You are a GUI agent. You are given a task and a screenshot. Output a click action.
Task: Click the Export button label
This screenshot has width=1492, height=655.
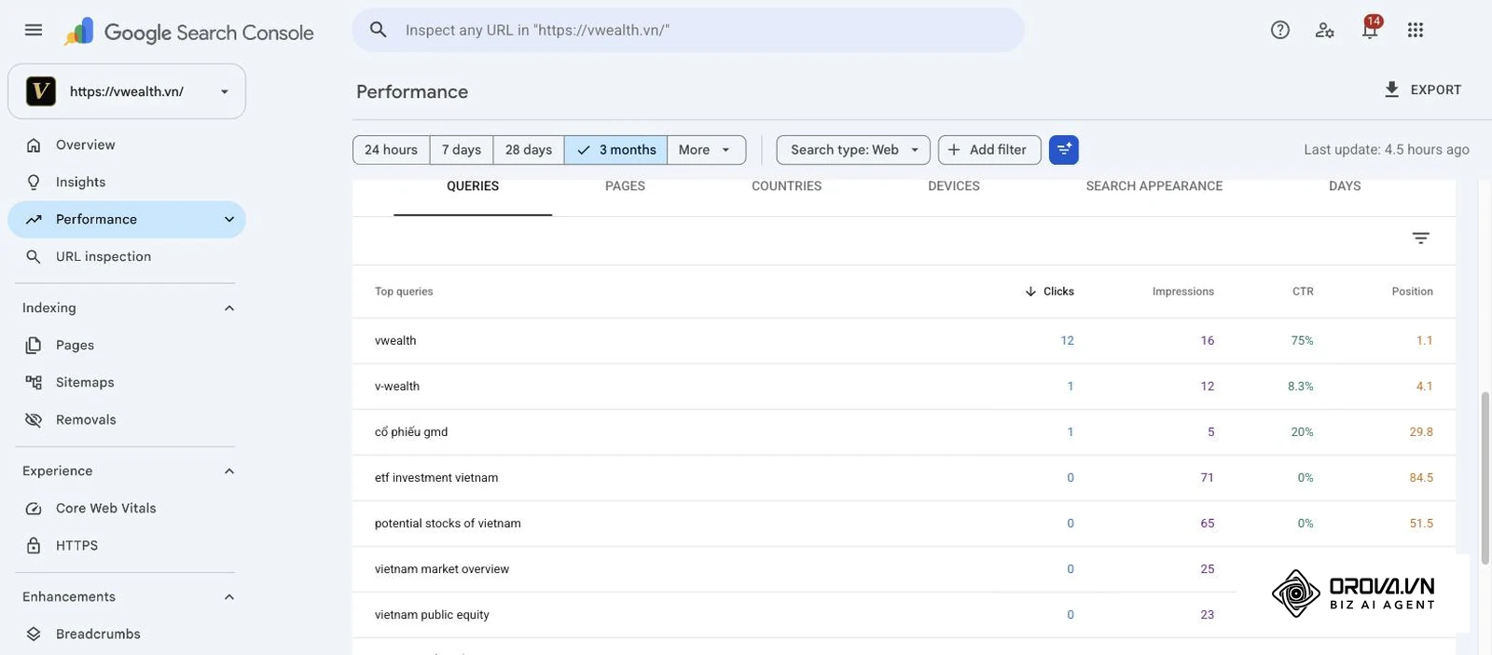[1436, 89]
